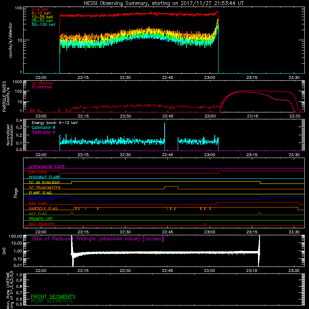
Task: Select the '3-6 keV' legend label
Action: click(x=40, y=9)
